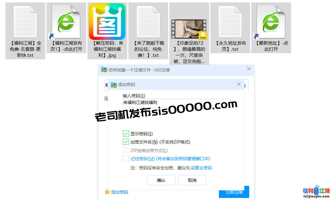
Task: Open 【来了就能下载的论坛】 text file
Action: coord(148,21)
